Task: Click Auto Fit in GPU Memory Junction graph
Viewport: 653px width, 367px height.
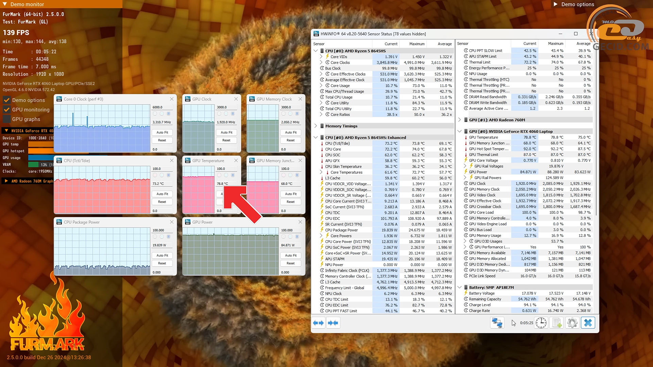Action: pyautogui.click(x=291, y=194)
